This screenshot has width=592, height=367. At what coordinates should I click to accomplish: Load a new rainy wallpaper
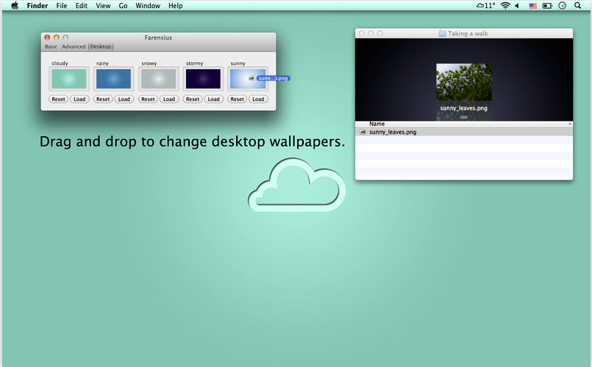[124, 99]
